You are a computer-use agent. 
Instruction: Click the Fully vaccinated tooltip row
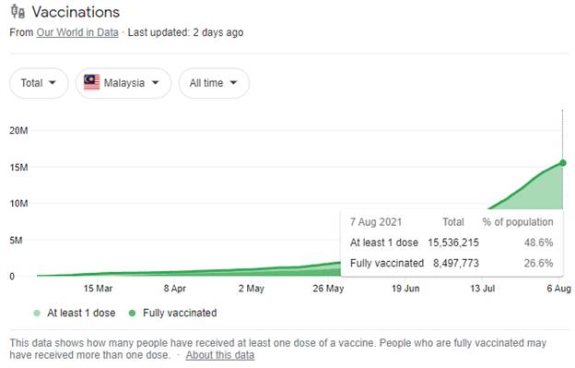click(x=452, y=263)
